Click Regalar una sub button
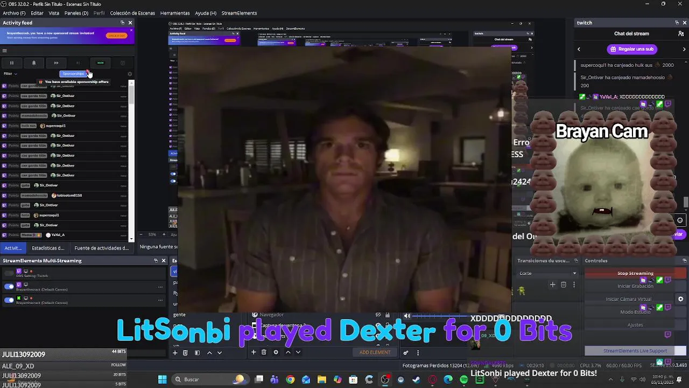Screen dimensions: 689x388 click(x=631, y=49)
